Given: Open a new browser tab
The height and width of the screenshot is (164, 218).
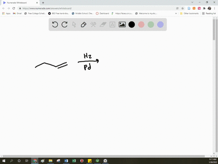Looking at the screenshot, I should (43, 3).
